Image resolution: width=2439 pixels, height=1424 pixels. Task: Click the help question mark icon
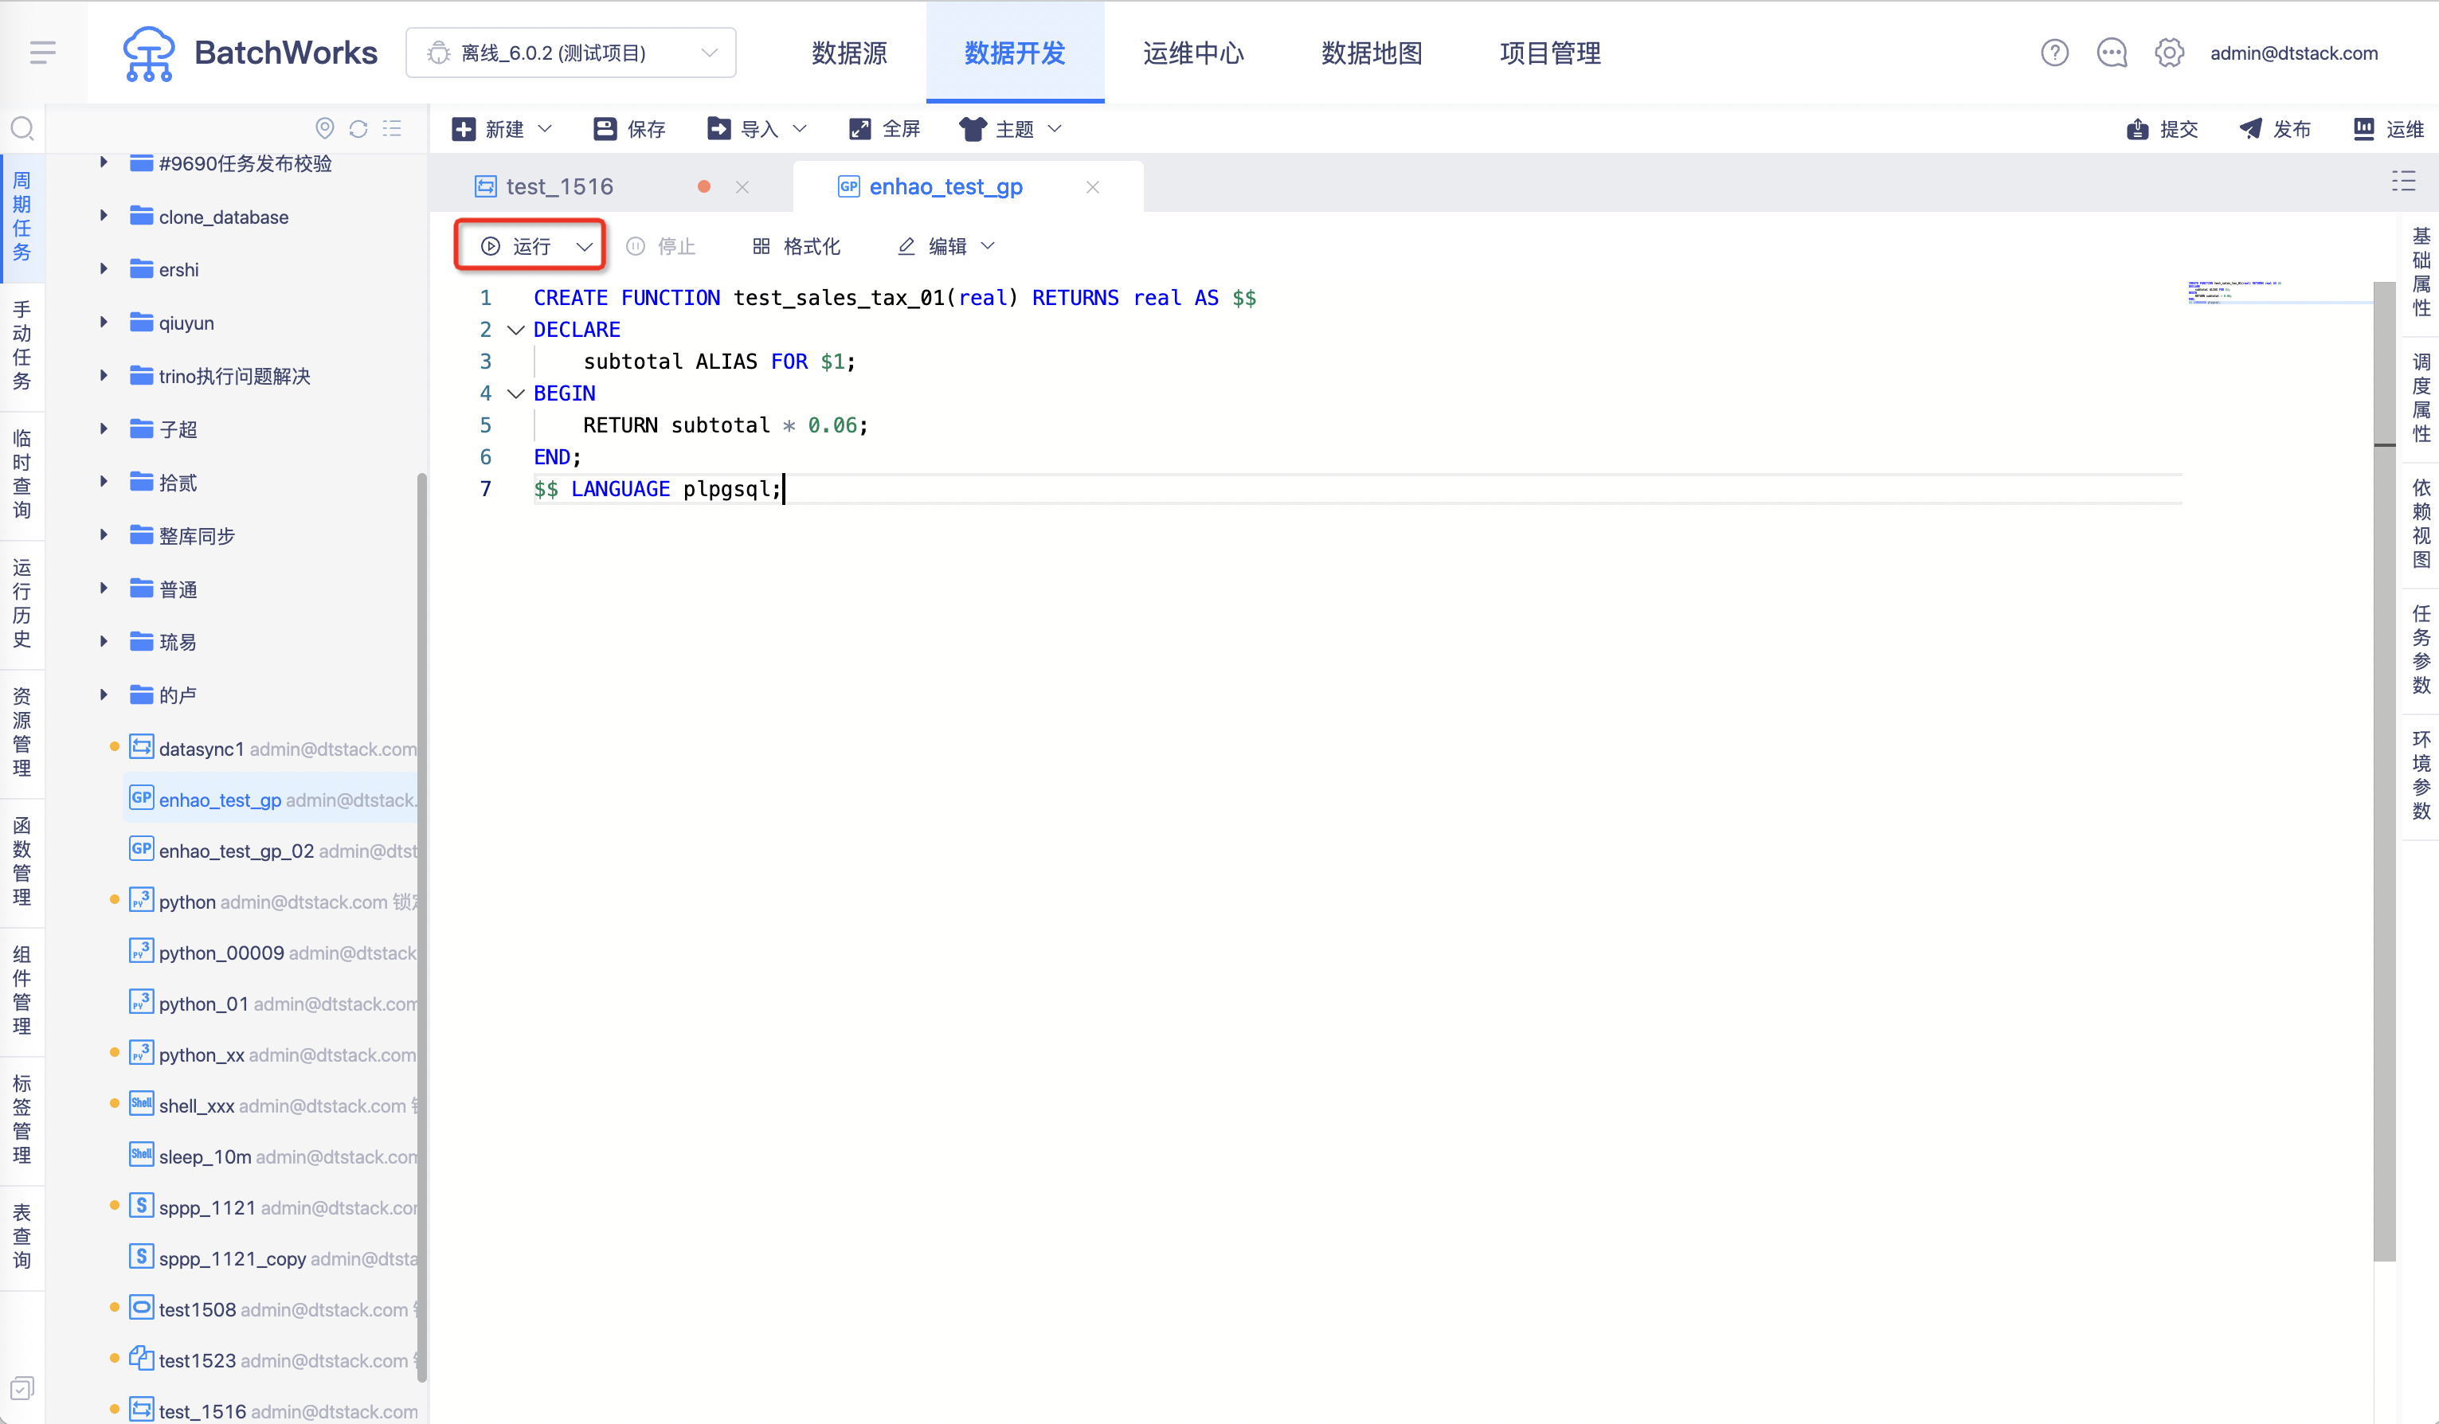(2053, 53)
